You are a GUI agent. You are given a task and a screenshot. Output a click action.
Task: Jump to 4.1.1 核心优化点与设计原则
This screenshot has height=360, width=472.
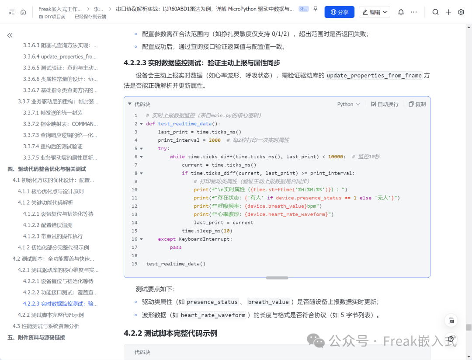51,192
